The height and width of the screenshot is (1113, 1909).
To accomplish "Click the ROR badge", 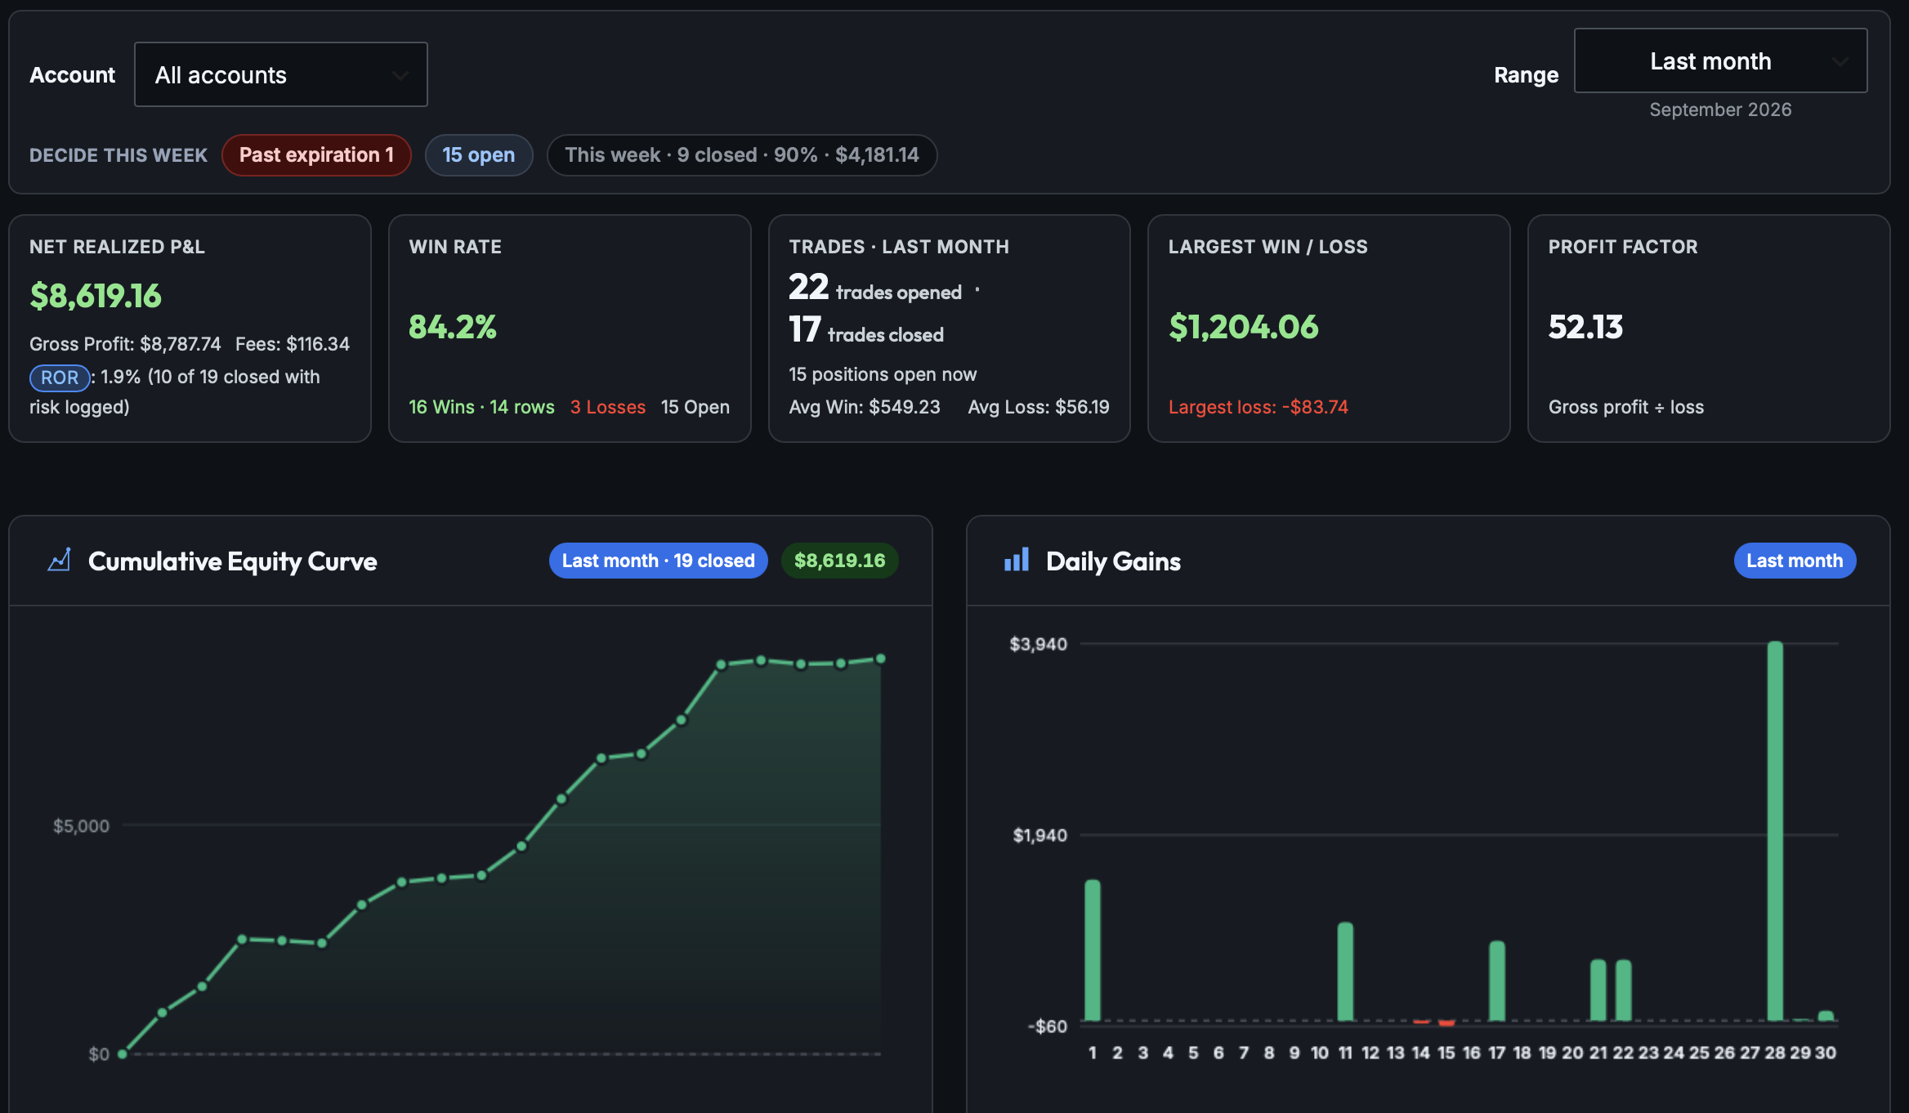I will click(60, 378).
